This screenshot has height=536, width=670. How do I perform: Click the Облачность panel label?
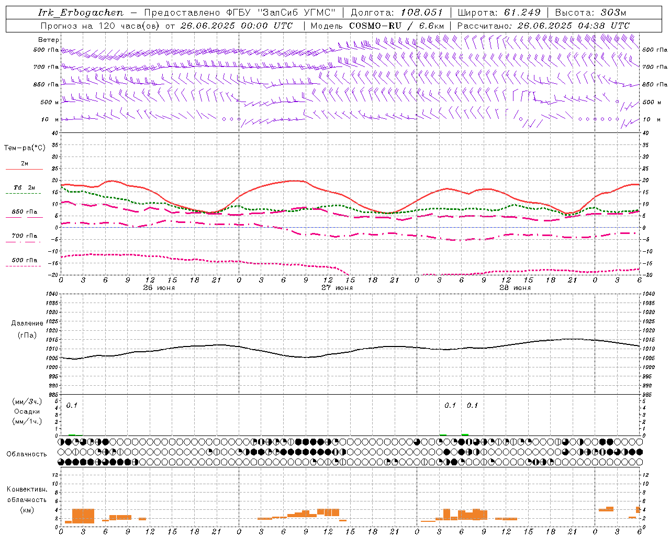point(27,454)
